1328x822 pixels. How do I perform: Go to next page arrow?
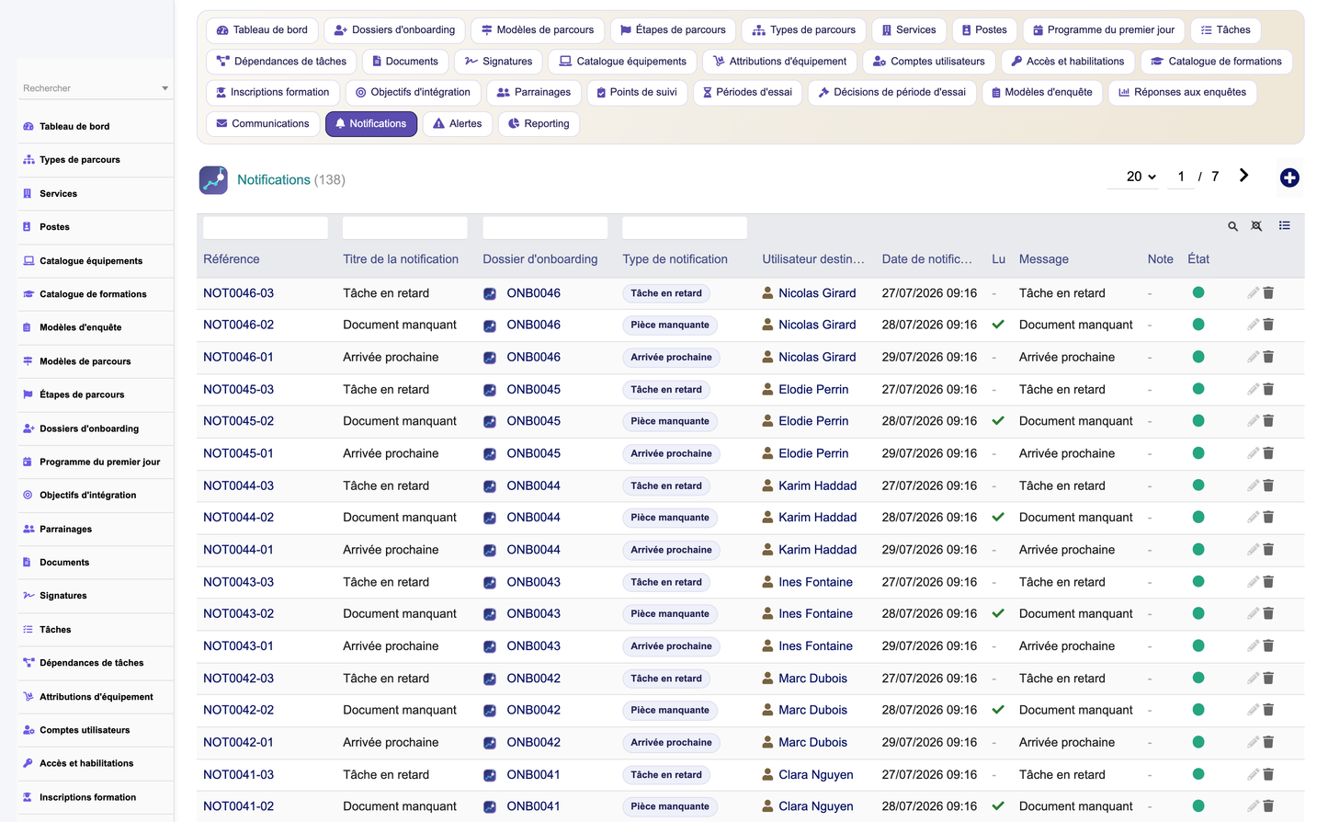point(1243,176)
